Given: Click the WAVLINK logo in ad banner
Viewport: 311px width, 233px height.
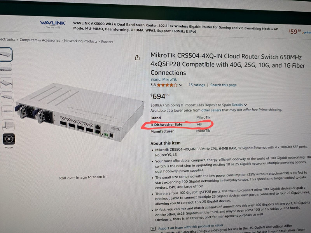Looking at the screenshot, I should [53, 24].
